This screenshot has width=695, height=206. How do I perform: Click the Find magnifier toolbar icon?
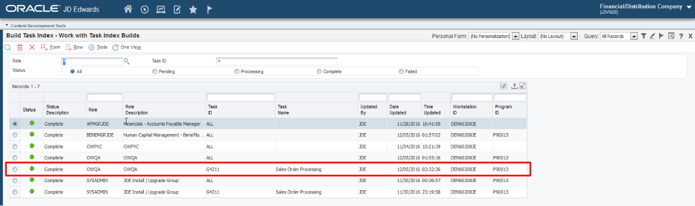pos(8,47)
